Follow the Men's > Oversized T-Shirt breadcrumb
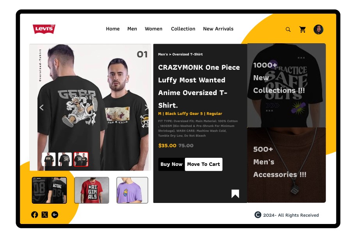This screenshot has width=356, height=238. (x=180, y=55)
